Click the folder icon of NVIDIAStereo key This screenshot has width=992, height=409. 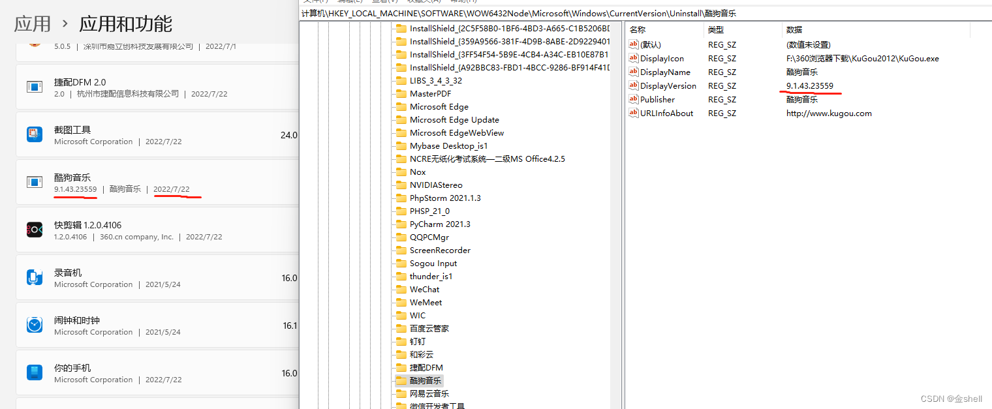pyautogui.click(x=401, y=185)
